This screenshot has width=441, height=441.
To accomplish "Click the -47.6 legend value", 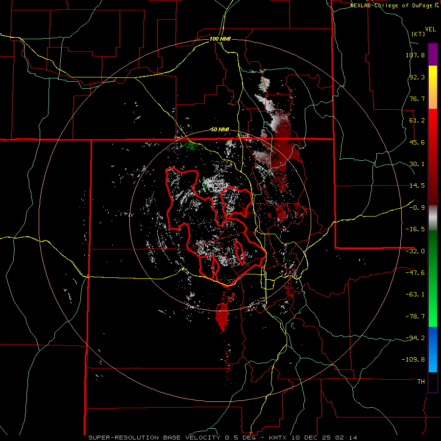I will click(x=415, y=273).
